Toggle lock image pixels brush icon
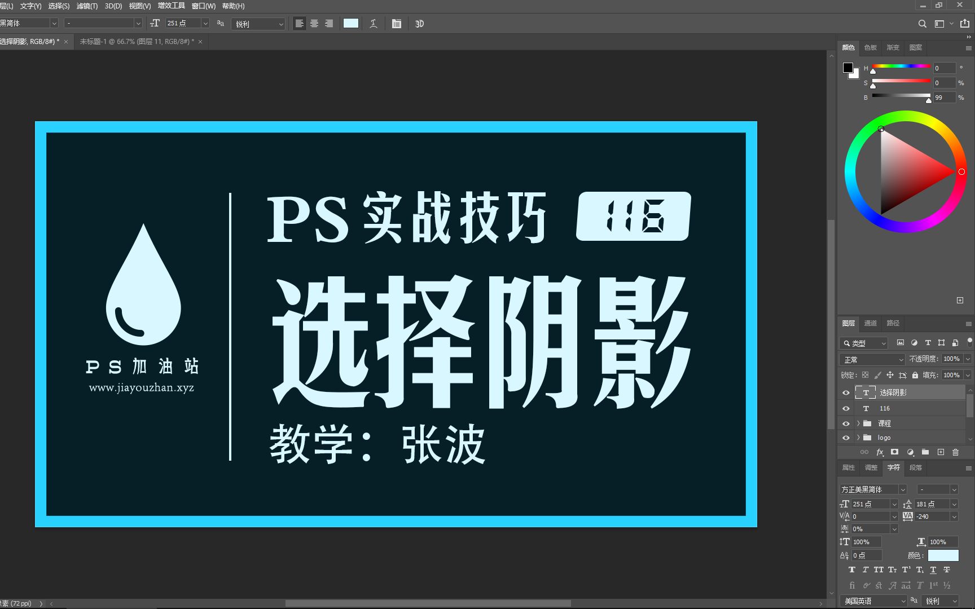975x609 pixels. pos(877,375)
